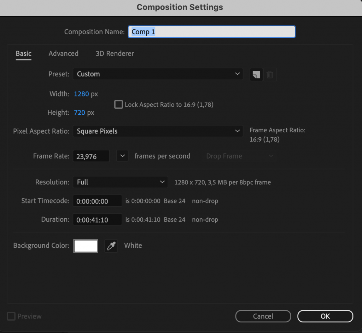Open the Pixel Aspect Ratio dropdown
Screen dimensions: 362x333
[x=158, y=131]
